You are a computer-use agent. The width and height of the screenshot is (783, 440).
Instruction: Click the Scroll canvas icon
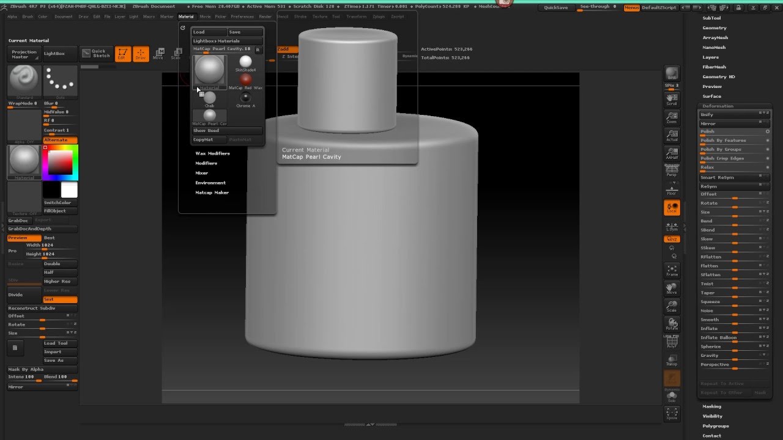(672, 100)
